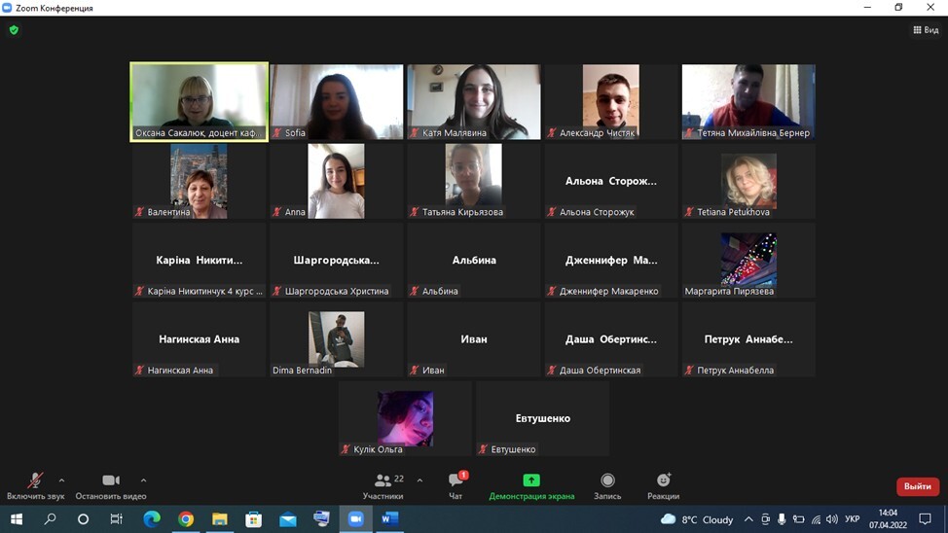The height and width of the screenshot is (533, 948).
Task: Select Дженнифер Макаренко participant tile
Action: click(x=611, y=261)
